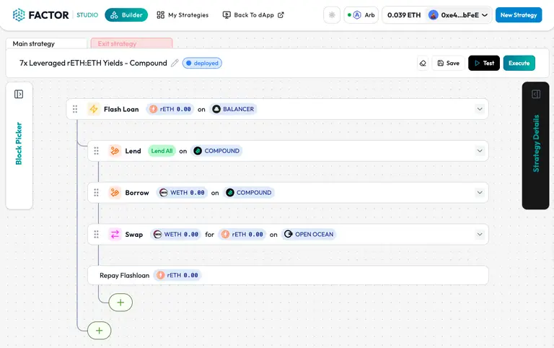Image resolution: width=554 pixels, height=348 pixels.
Task: Open Back To dApp link
Action: pyautogui.click(x=253, y=15)
